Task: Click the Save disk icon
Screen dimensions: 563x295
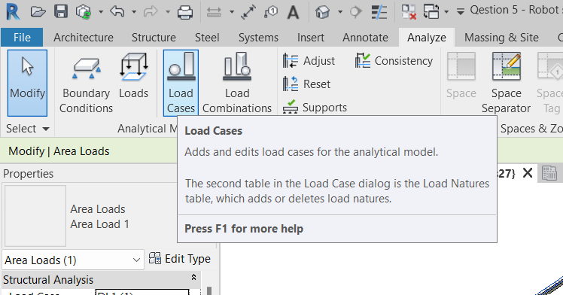Action: [x=61, y=11]
